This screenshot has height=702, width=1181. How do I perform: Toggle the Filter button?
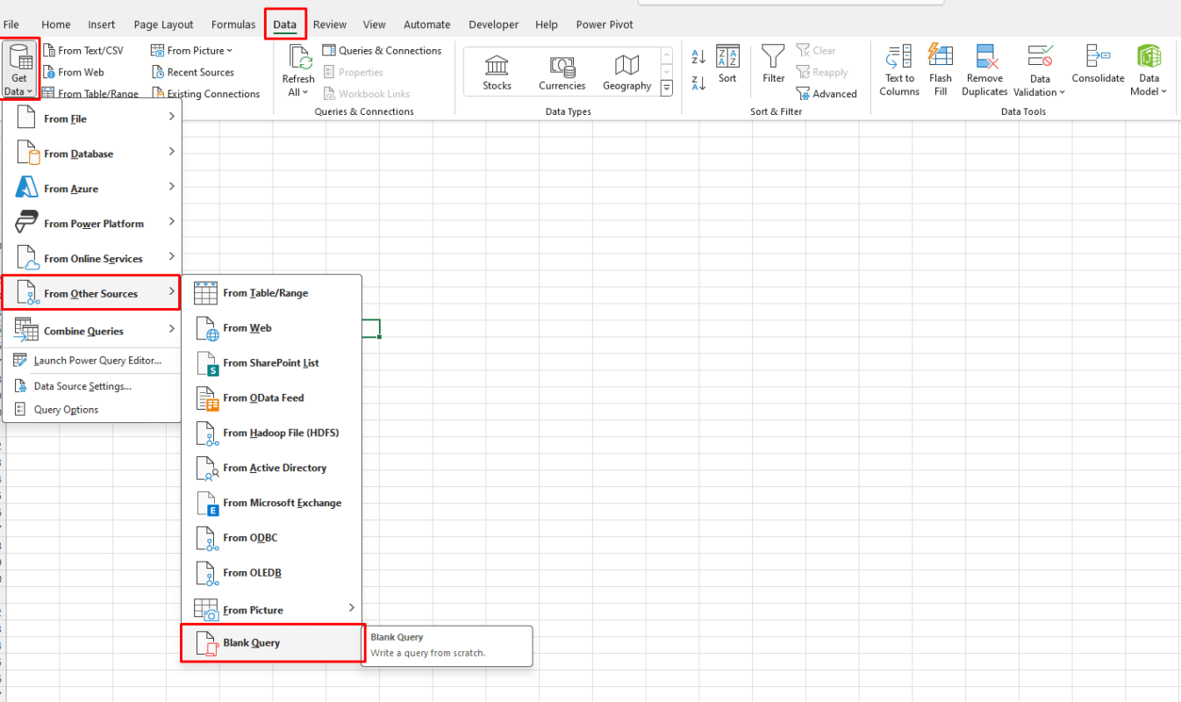point(773,64)
